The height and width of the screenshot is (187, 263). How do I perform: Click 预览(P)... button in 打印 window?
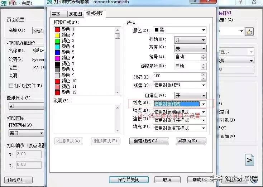[18, 180]
